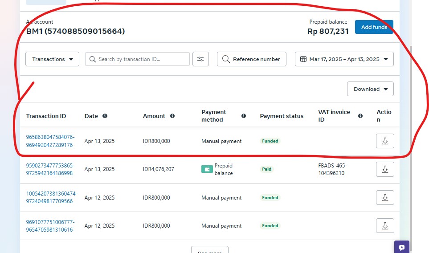This screenshot has width=429, height=253.
Task: Click the Reference number search button
Action: click(251, 59)
